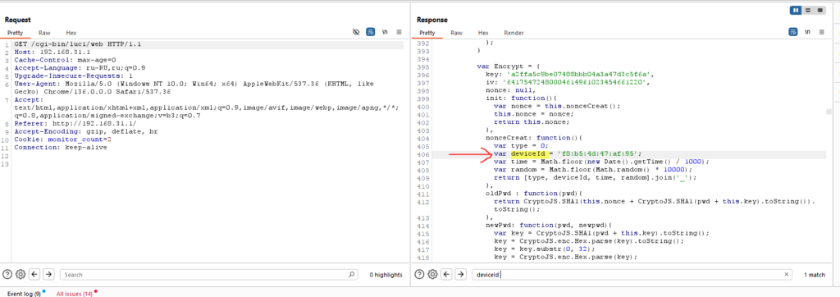Click the var time = Math.floor line
This screenshot has height=297, width=840.
coord(601,162)
